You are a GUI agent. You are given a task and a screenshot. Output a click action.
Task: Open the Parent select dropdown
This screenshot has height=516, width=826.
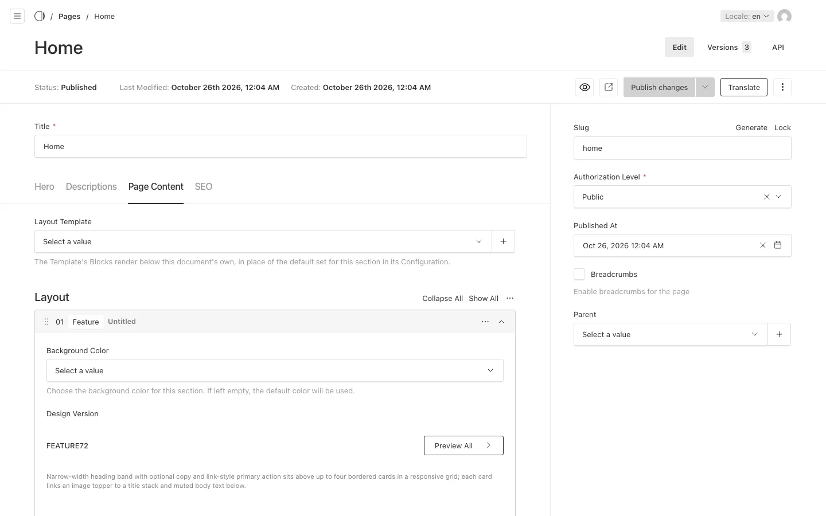(x=671, y=334)
